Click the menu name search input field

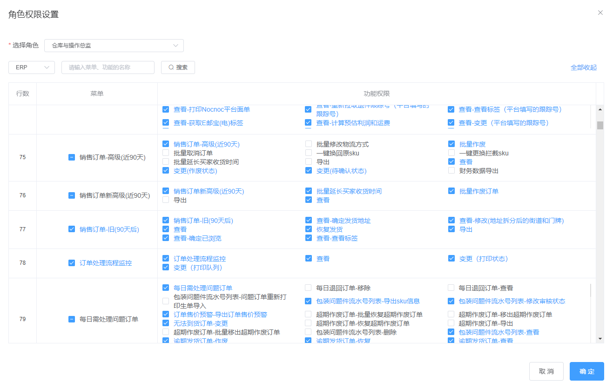click(x=108, y=67)
